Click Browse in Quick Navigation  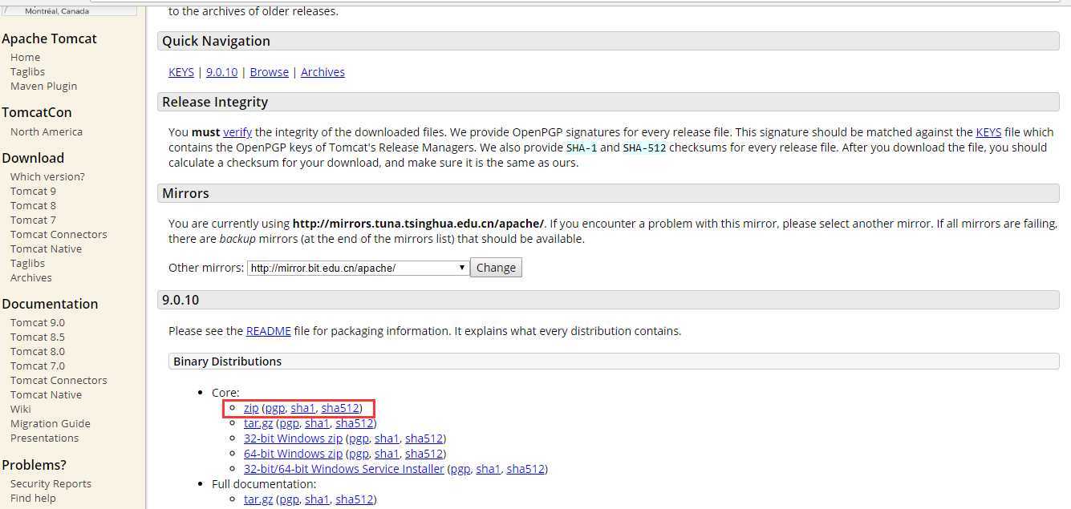269,72
